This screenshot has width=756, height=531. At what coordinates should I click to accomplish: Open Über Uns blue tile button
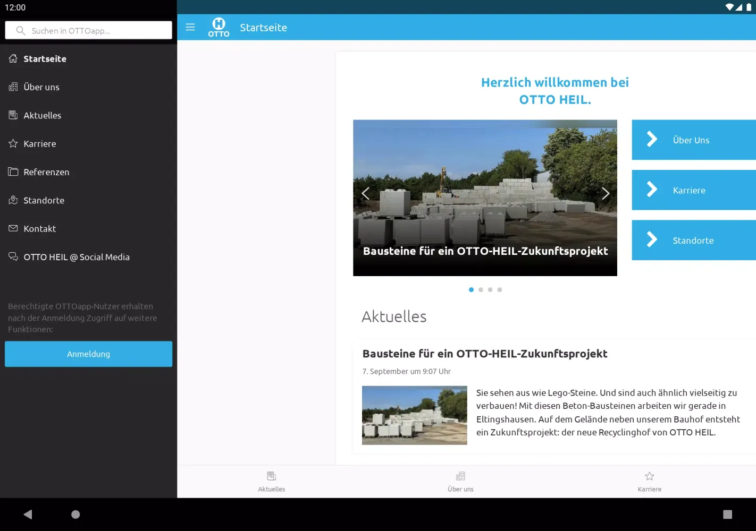[x=694, y=140]
